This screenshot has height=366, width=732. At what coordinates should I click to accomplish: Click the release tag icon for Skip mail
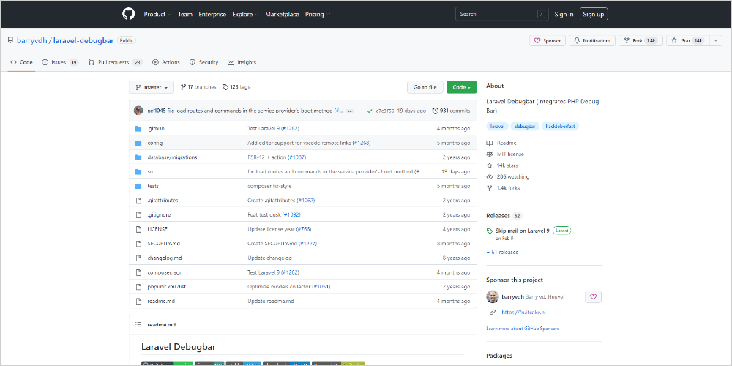tap(489, 231)
